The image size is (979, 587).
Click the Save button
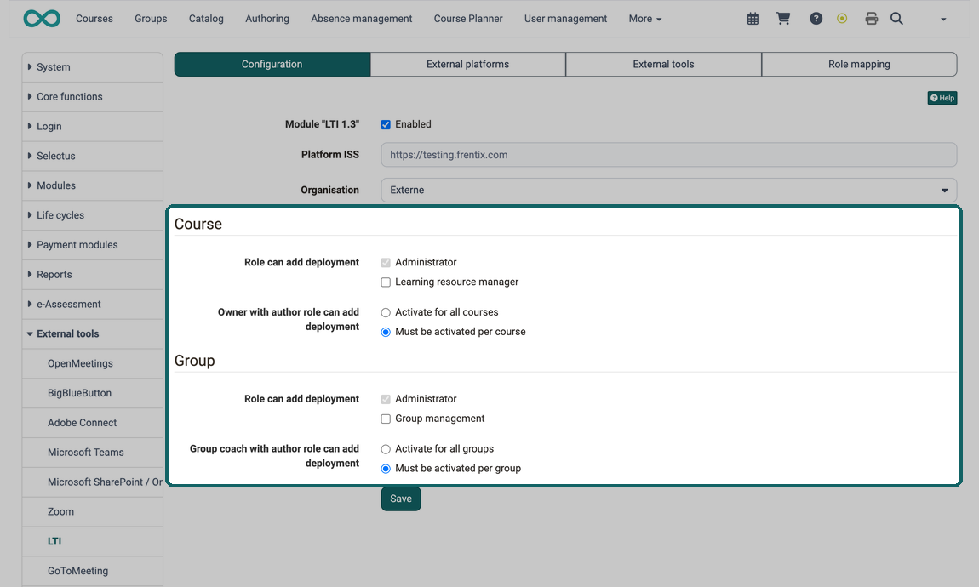coord(401,499)
